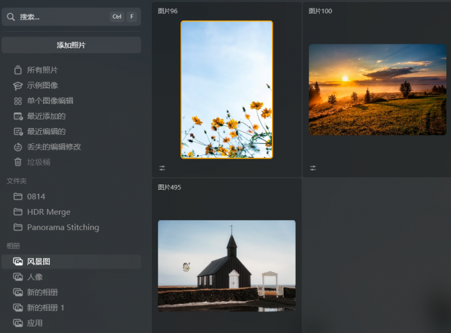
Task: Click the 人像 album icon
Action: coord(18,277)
